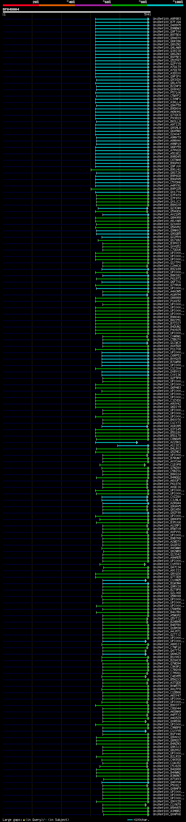Open hit UniRef100_O48905
Viewport: 186px width, 822px height.
pos(167,25)
